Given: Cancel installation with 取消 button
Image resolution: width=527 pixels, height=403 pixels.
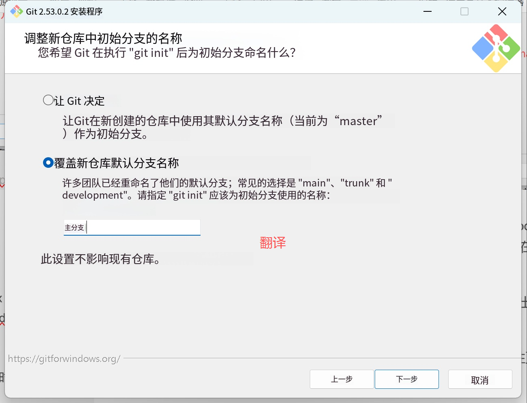Looking at the screenshot, I should click(480, 379).
